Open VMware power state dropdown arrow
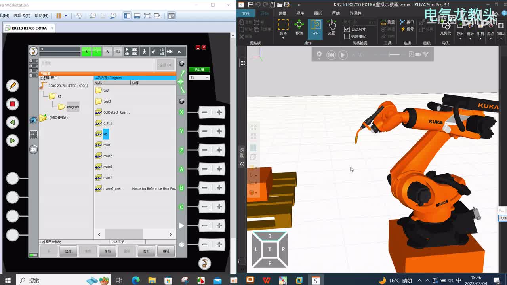This screenshot has width=507, height=285. coord(66,16)
